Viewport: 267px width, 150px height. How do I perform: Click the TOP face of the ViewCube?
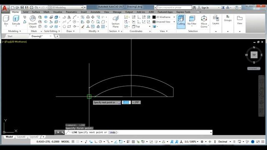tap(254, 55)
